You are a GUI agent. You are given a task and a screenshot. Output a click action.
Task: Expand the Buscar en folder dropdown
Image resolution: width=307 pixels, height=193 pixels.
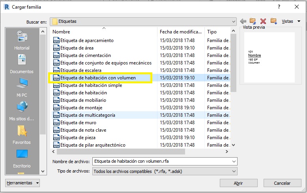(234, 21)
